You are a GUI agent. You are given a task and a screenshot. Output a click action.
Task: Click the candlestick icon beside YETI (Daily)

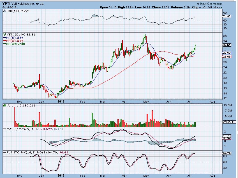coord(4,34)
